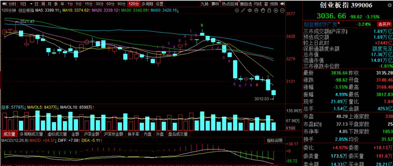This screenshot has width=393, height=166.
Task: Select the 月 monthly period
Action: (49, 4)
